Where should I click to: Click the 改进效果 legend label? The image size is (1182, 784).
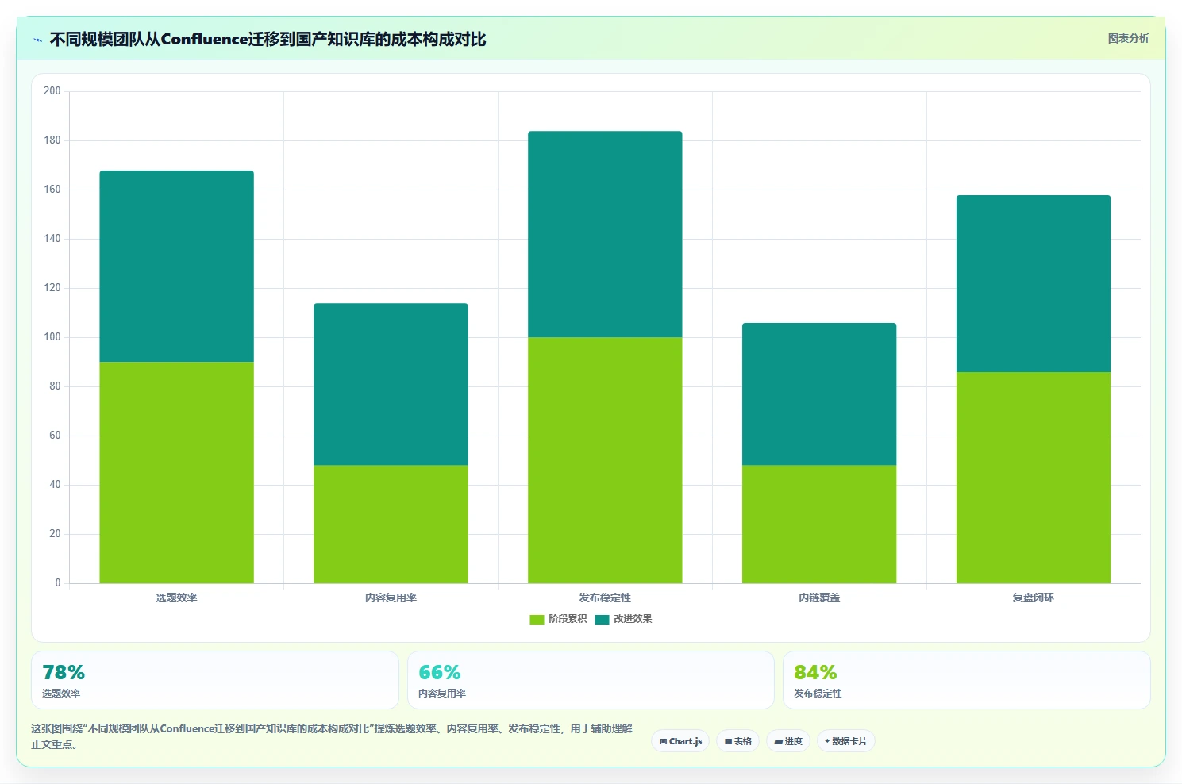coord(633,619)
